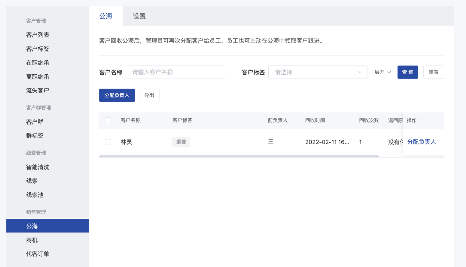Open 线索池 in the sidebar
466x267 pixels.
(x=35, y=195)
